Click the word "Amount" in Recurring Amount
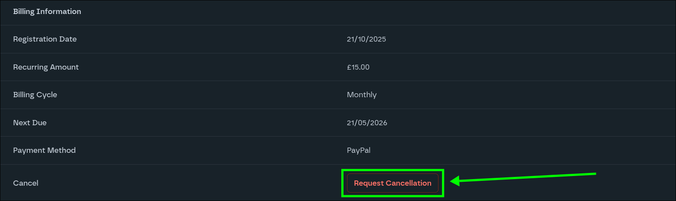The image size is (676, 201). [x=64, y=67]
